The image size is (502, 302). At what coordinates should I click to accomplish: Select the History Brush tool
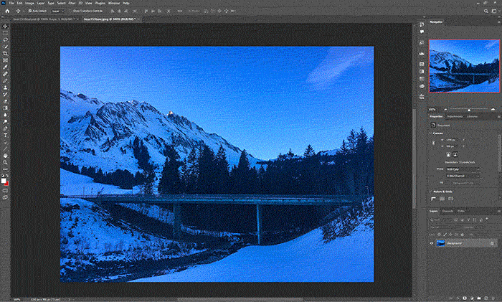5,95
